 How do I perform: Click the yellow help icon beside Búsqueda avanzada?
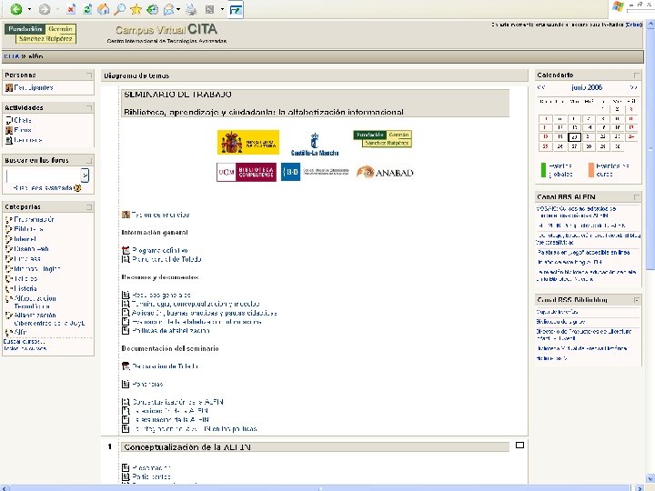click(77, 188)
